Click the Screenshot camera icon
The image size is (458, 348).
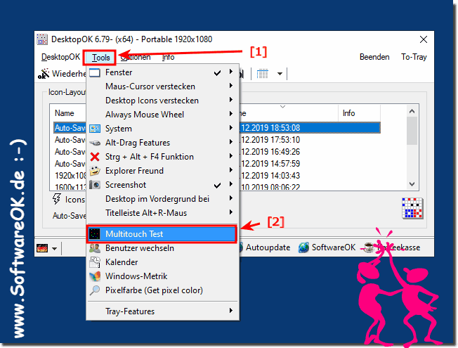tap(95, 185)
